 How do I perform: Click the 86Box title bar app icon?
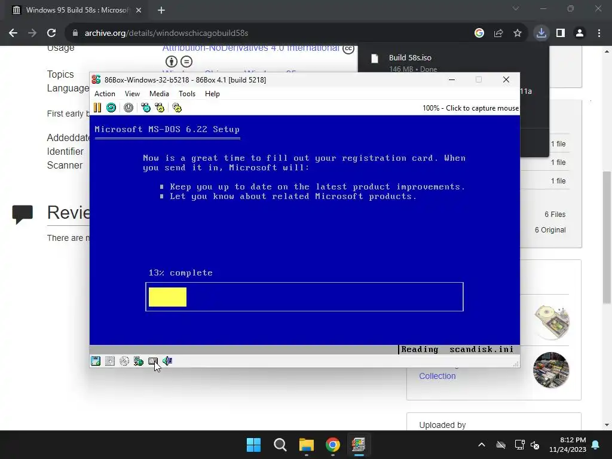click(x=96, y=79)
